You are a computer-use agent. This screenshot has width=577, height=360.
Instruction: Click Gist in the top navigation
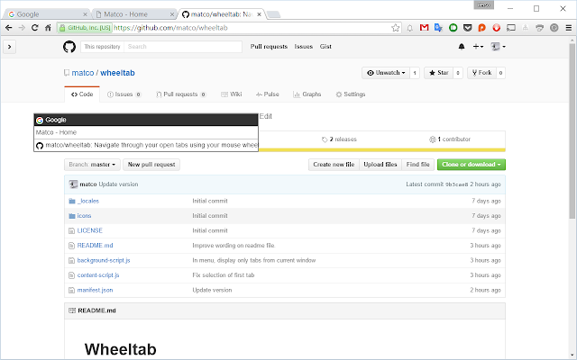point(325,47)
